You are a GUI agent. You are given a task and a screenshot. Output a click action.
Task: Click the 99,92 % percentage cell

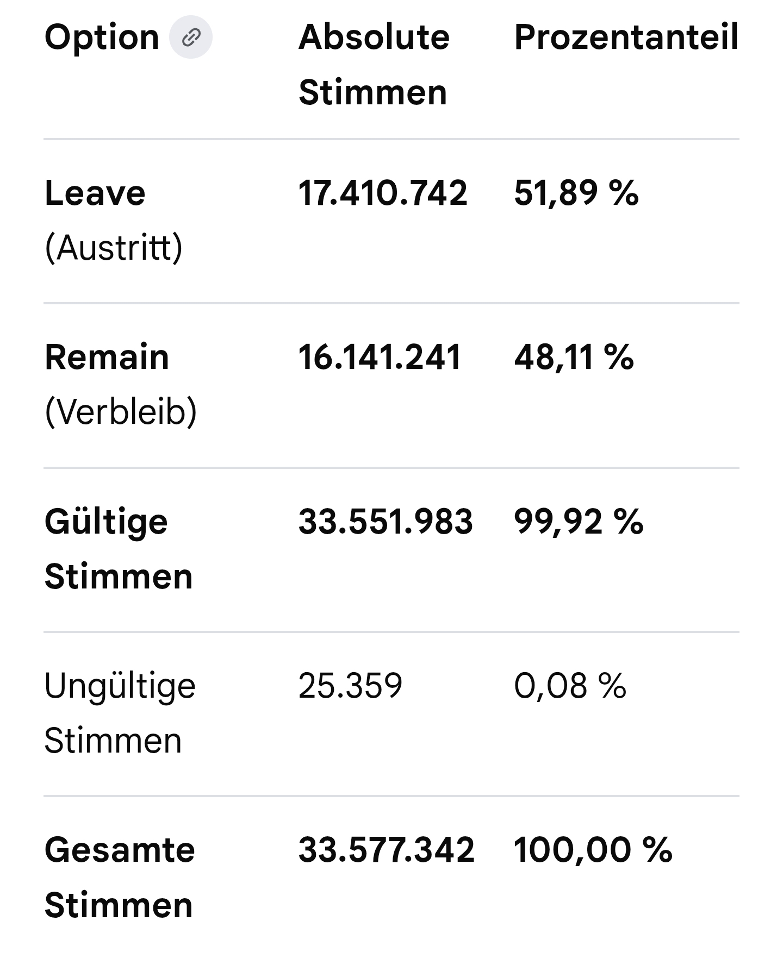tap(579, 522)
